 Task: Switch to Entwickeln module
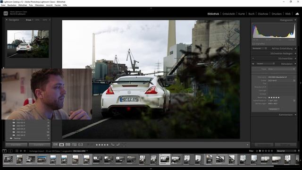point(228,14)
